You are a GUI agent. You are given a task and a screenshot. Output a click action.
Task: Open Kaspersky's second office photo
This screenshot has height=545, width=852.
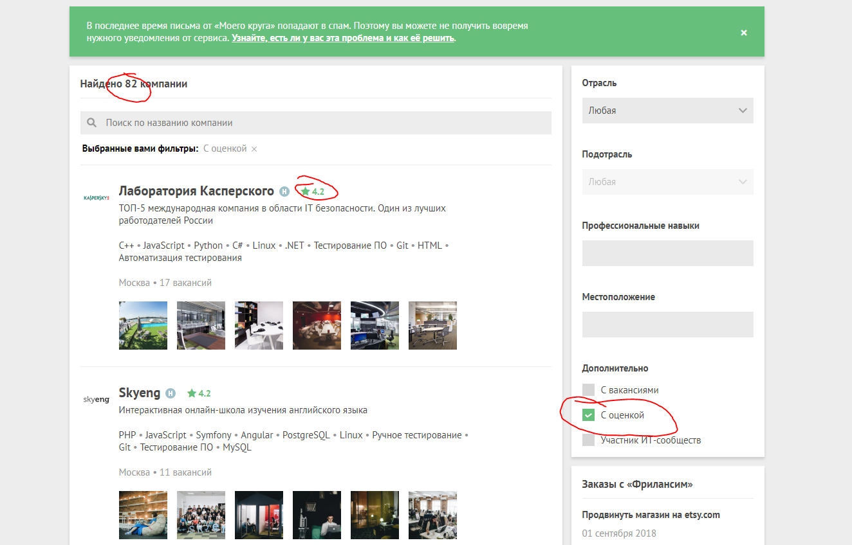[201, 325]
